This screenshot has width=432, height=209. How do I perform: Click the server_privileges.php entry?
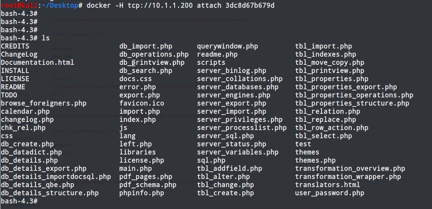click(x=240, y=120)
